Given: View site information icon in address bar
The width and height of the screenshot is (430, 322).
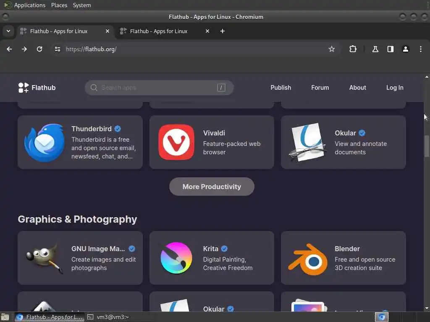Looking at the screenshot, I should (x=57, y=49).
